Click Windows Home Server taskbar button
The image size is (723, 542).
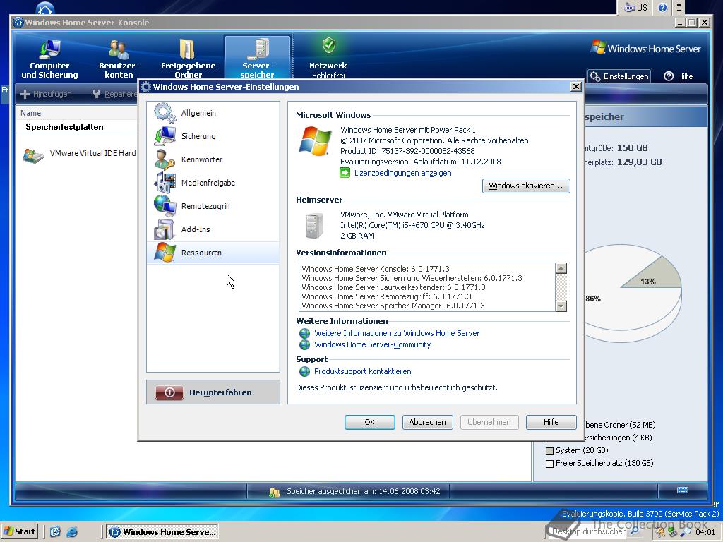point(163,532)
